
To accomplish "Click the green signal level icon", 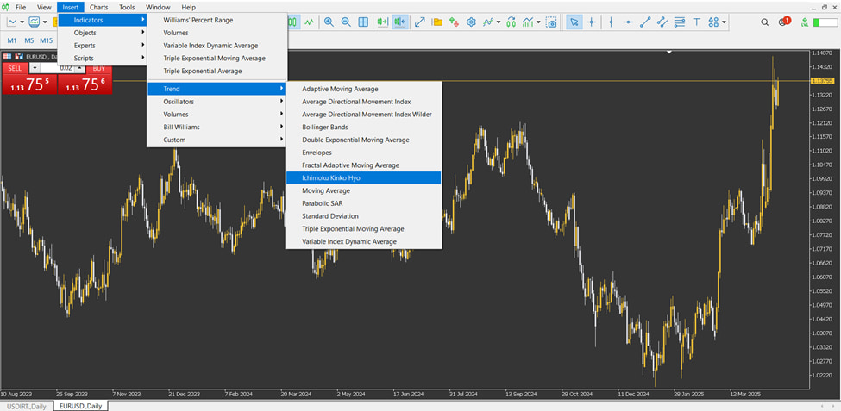I will [x=804, y=22].
